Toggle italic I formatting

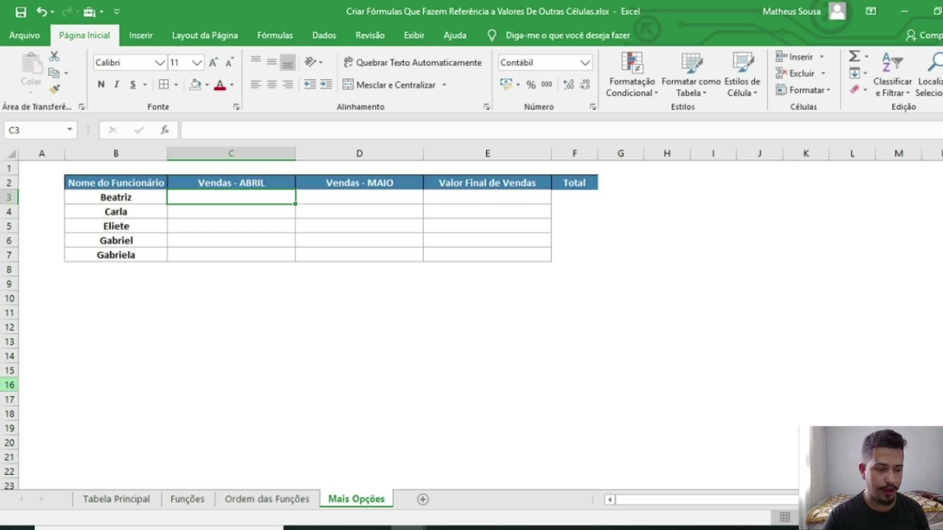pos(116,84)
